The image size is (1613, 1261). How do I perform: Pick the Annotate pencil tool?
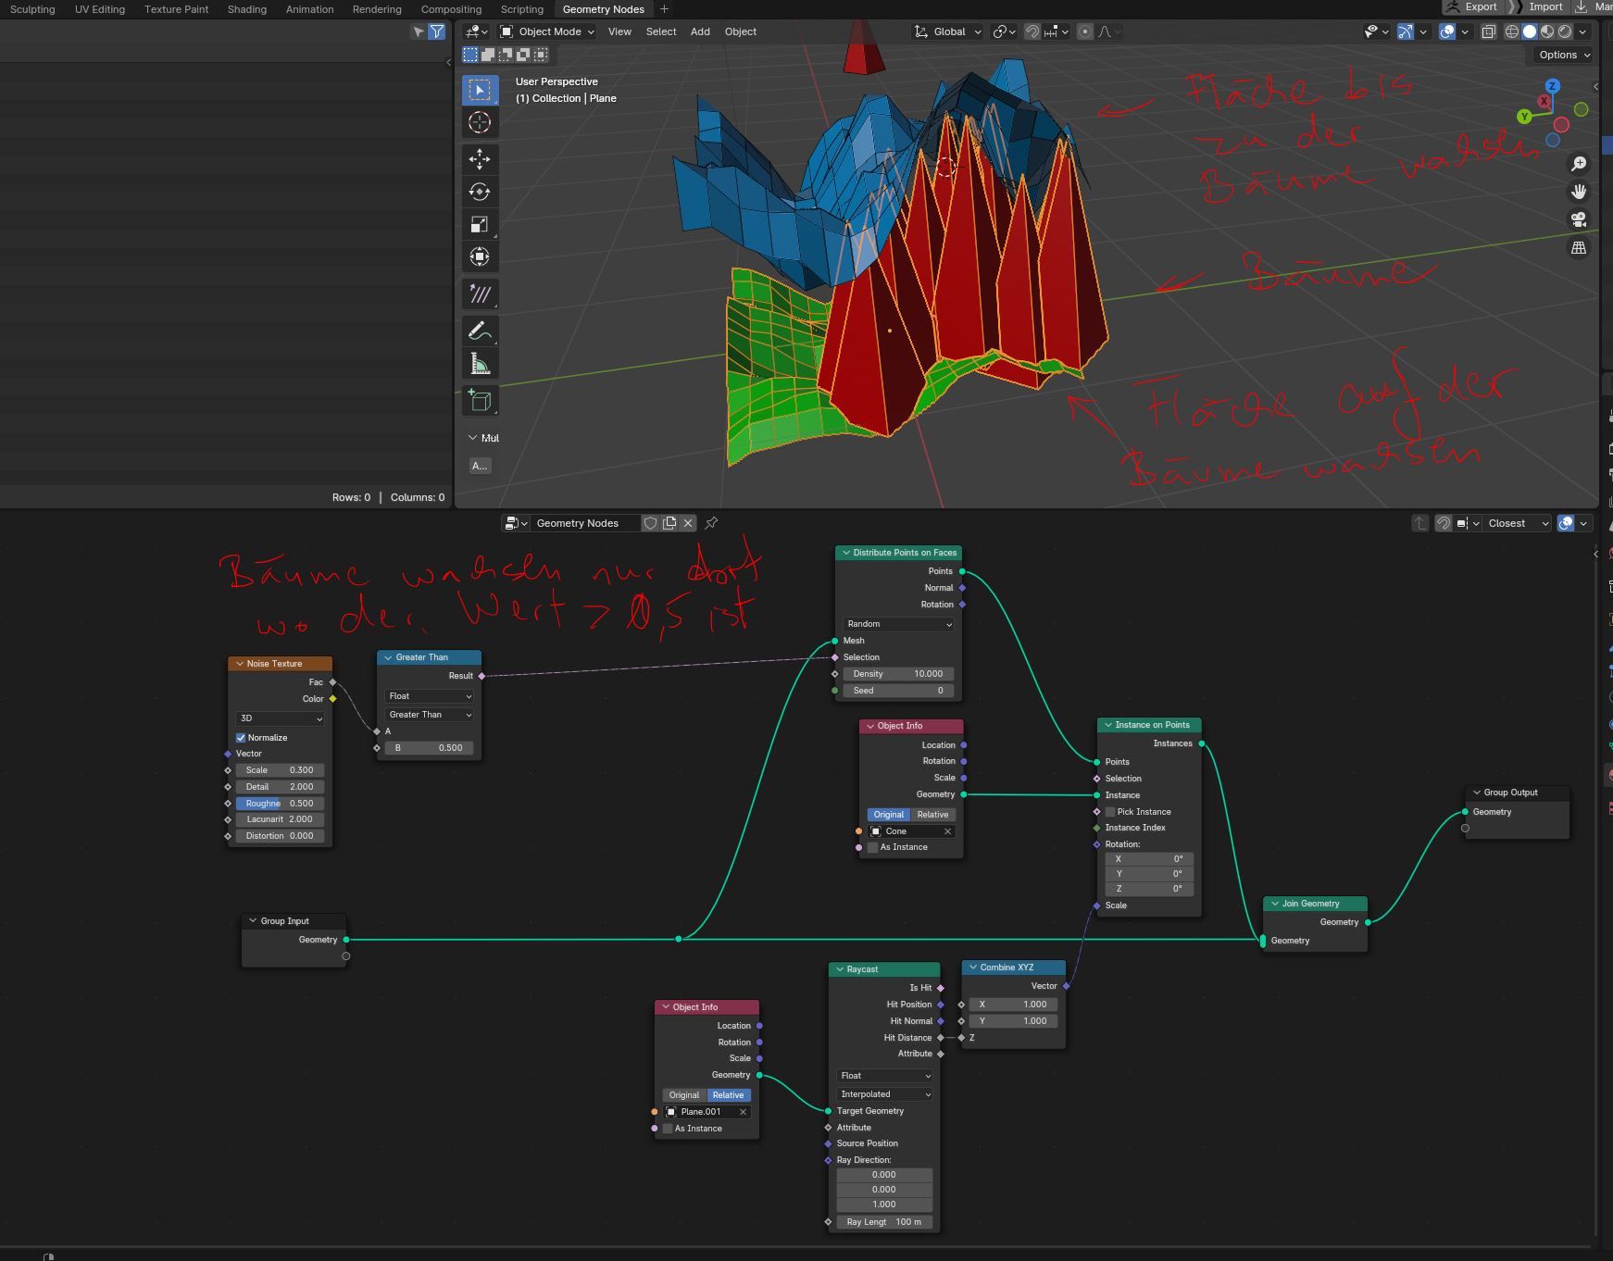480,331
